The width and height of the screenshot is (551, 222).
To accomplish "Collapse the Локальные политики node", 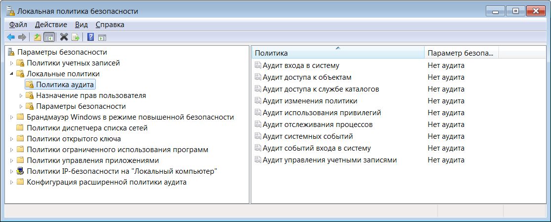I will pos(11,74).
